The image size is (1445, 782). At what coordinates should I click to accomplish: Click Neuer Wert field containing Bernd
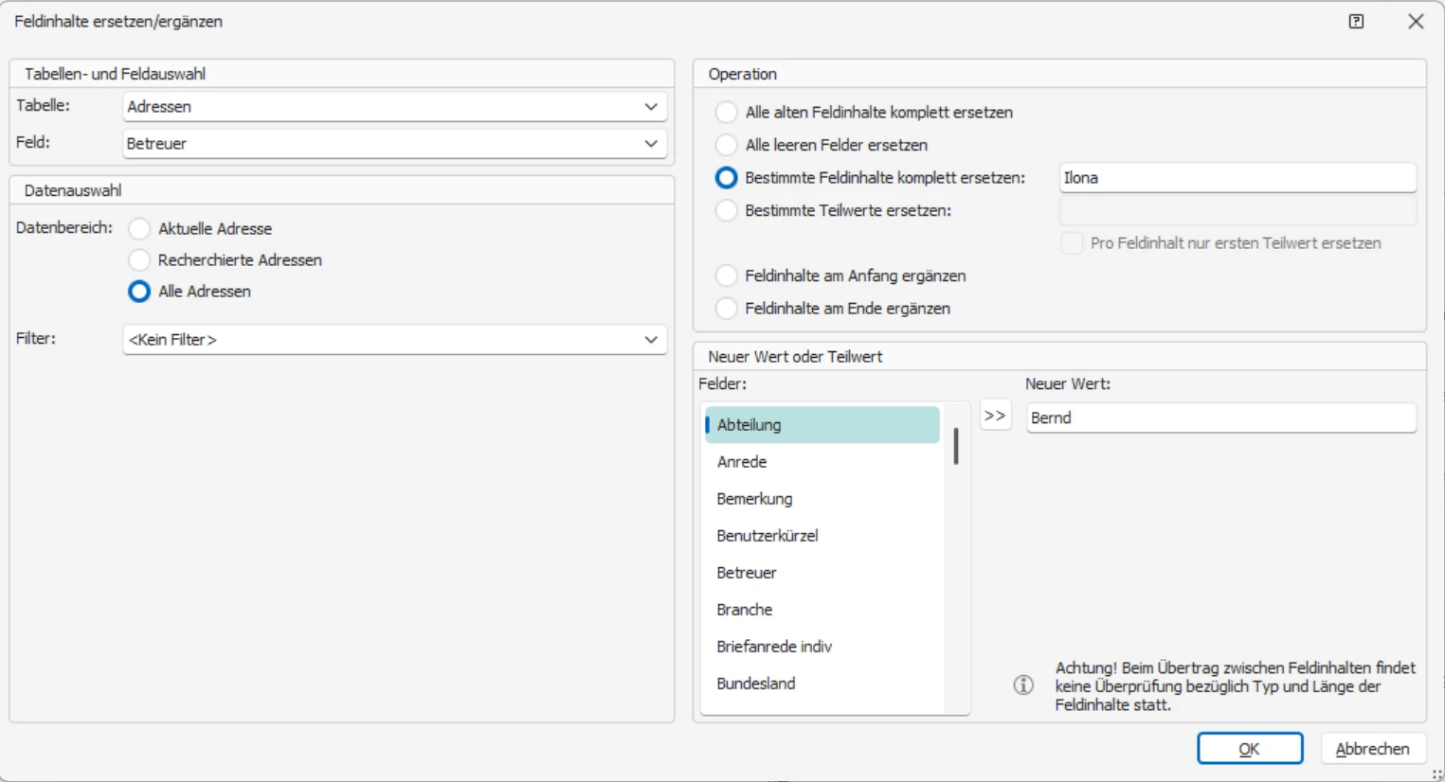click(x=1221, y=418)
